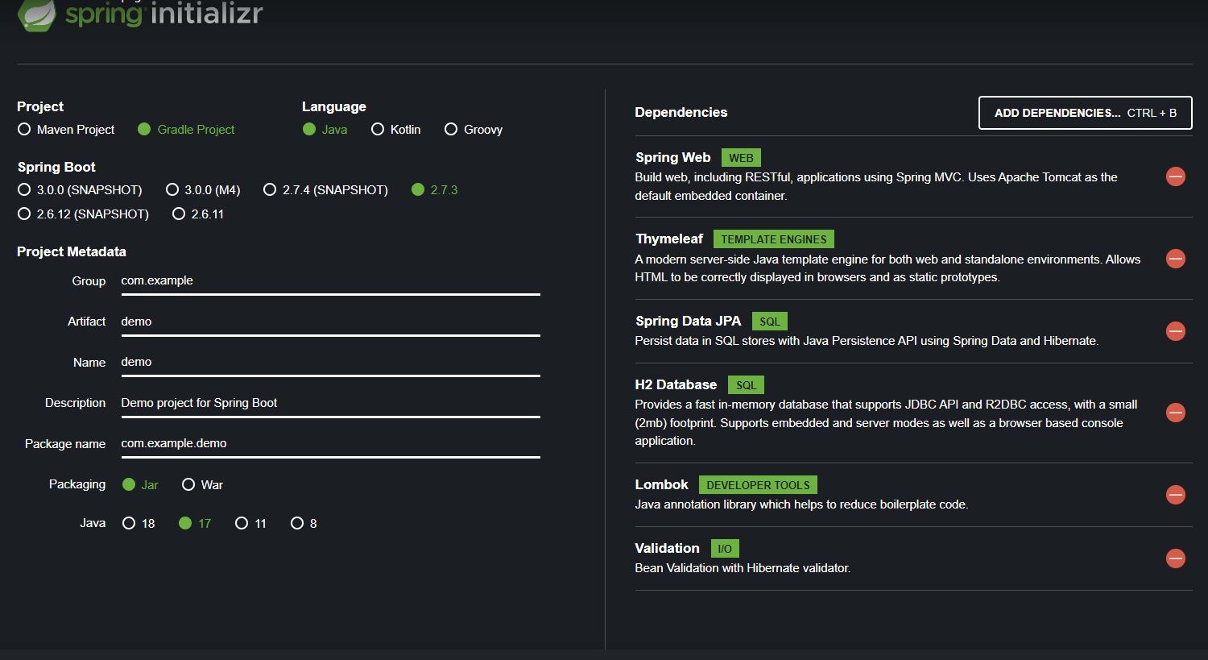Remove the Thymeleaf dependency
Screen dimensions: 1208x660
point(1176,259)
